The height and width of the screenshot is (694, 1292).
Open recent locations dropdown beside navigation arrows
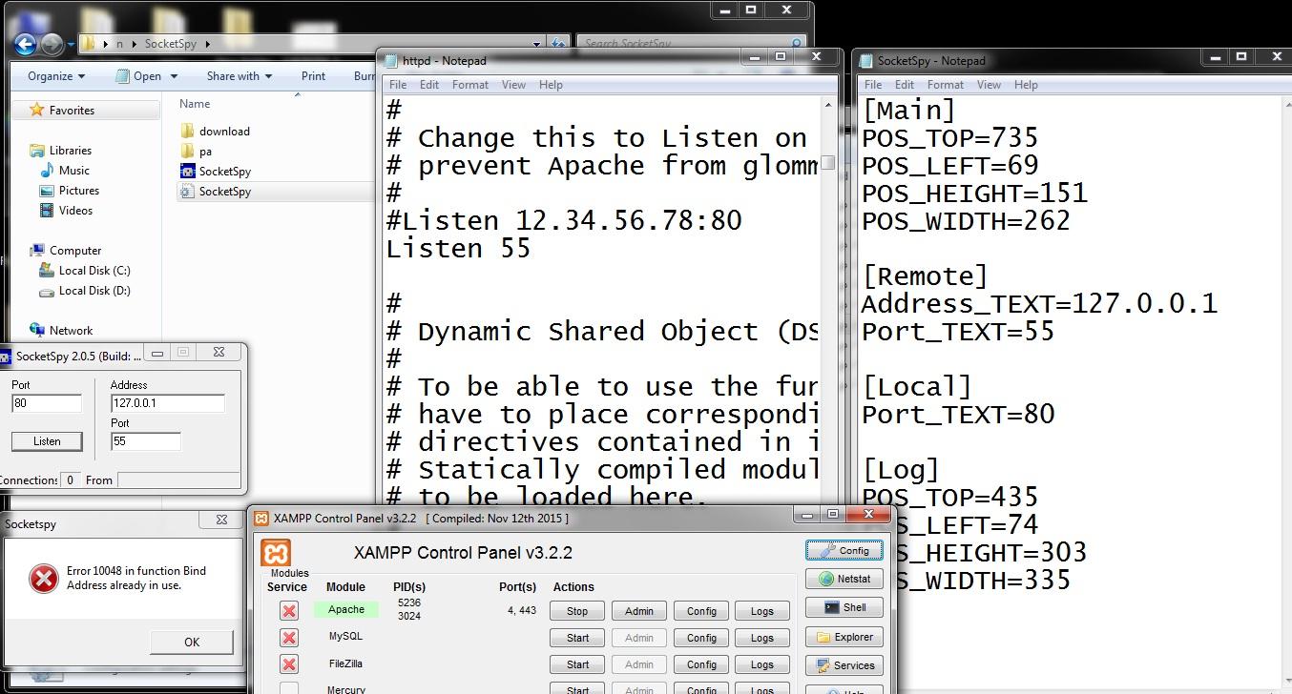71,44
